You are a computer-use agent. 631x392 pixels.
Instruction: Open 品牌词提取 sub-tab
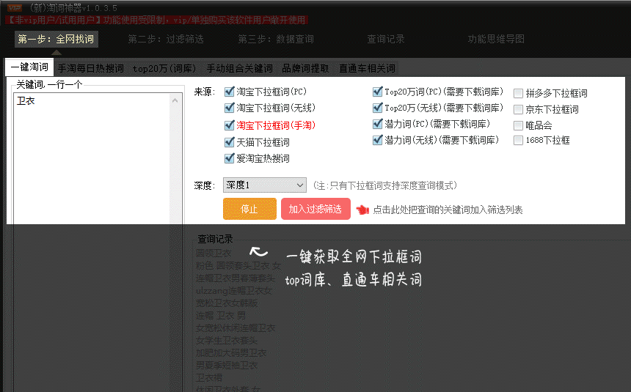(305, 68)
